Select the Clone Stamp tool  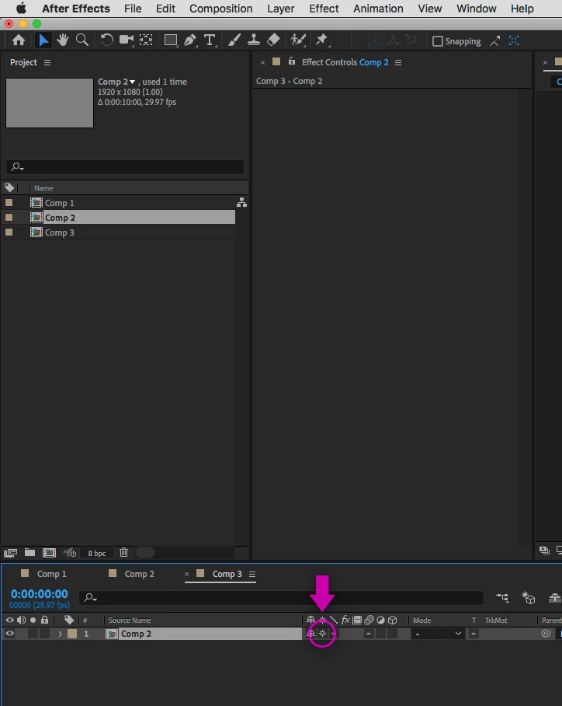click(254, 40)
